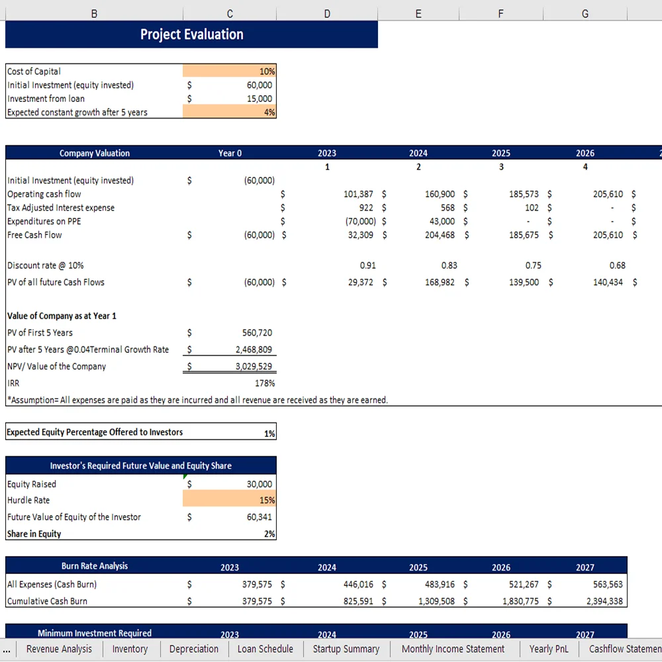The height and width of the screenshot is (662, 662).
Task: Go to Monthly Income Statement tab
Action: click(x=453, y=649)
